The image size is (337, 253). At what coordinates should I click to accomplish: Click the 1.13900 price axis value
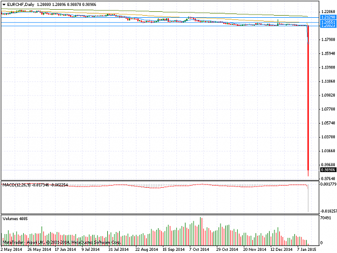tap(328, 67)
